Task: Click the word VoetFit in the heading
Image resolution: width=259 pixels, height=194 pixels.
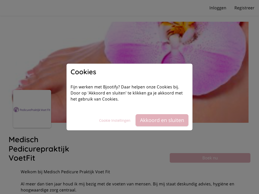Action: coord(22,158)
